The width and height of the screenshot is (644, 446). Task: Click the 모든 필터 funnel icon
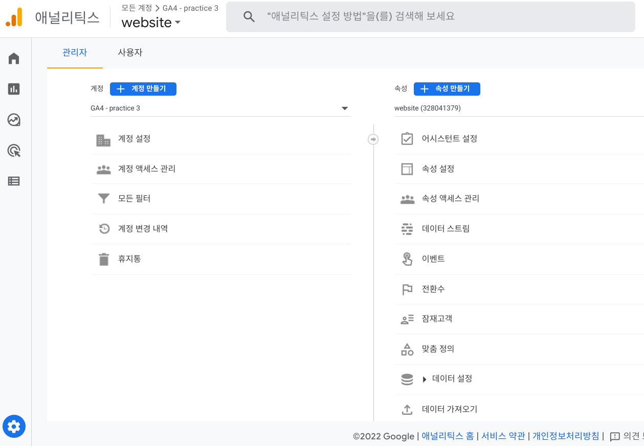tap(104, 198)
